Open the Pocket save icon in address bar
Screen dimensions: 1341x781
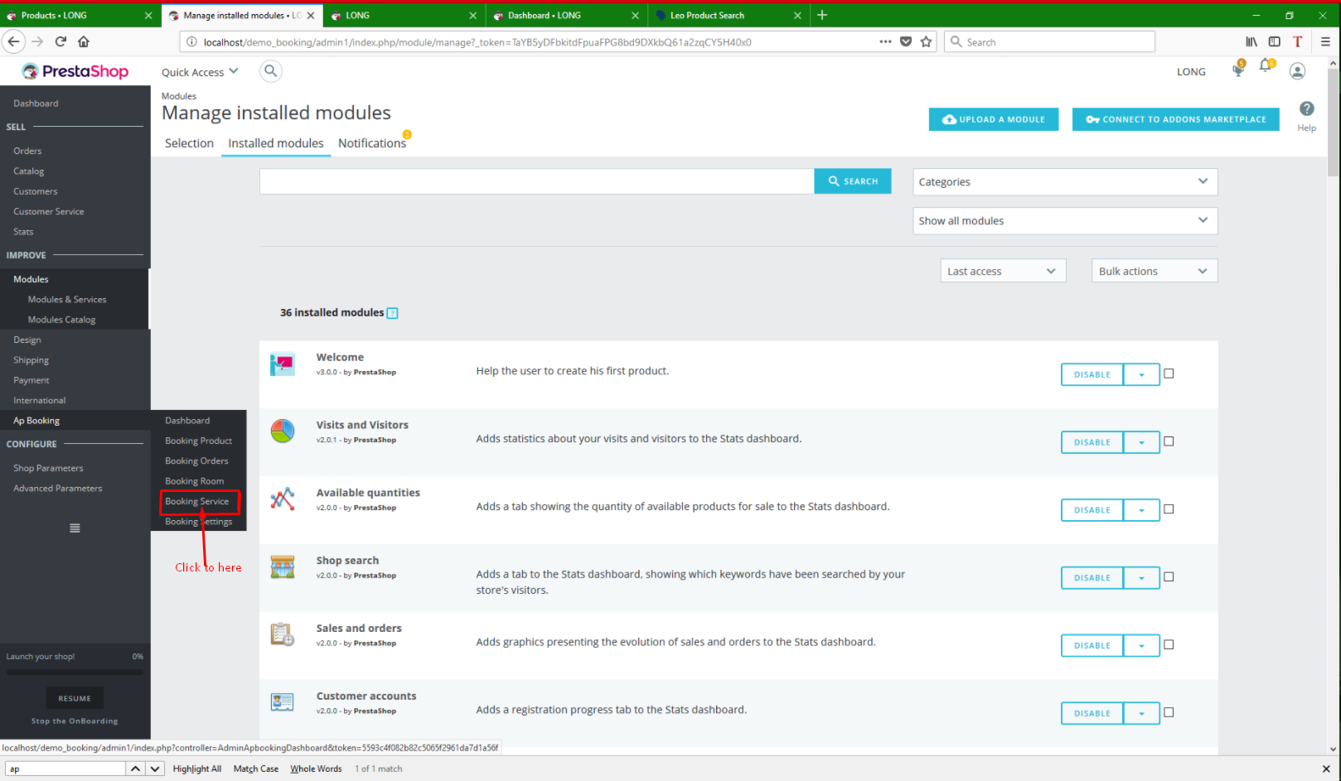906,41
